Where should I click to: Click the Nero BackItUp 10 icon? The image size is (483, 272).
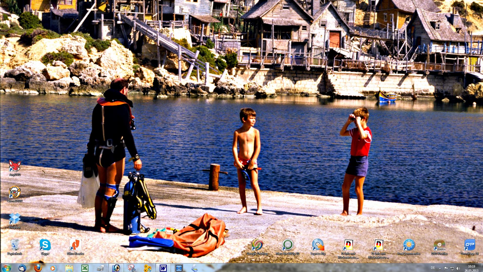pyautogui.click(x=288, y=245)
